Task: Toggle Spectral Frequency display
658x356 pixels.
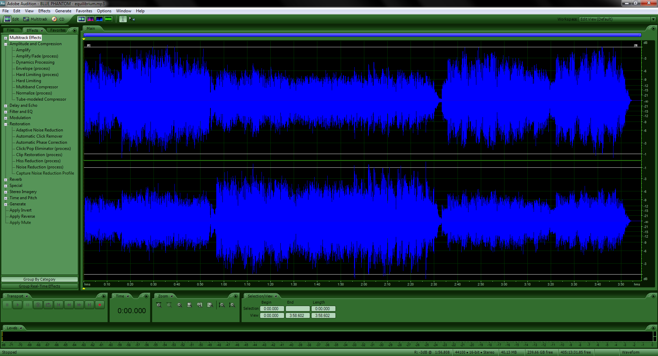Action: tap(90, 19)
